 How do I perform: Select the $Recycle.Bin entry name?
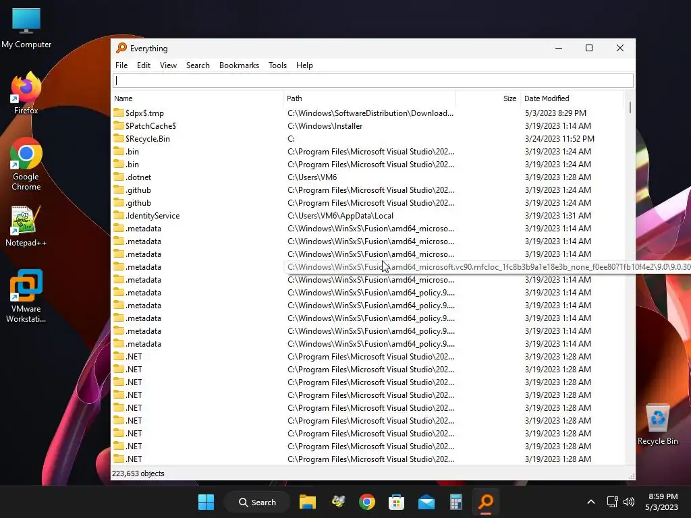pyautogui.click(x=148, y=139)
